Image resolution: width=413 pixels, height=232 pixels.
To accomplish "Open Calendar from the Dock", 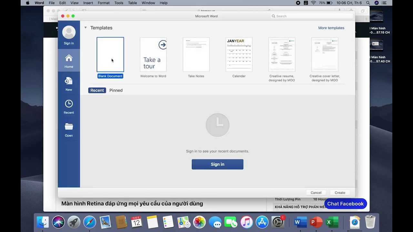I will click(137, 222).
